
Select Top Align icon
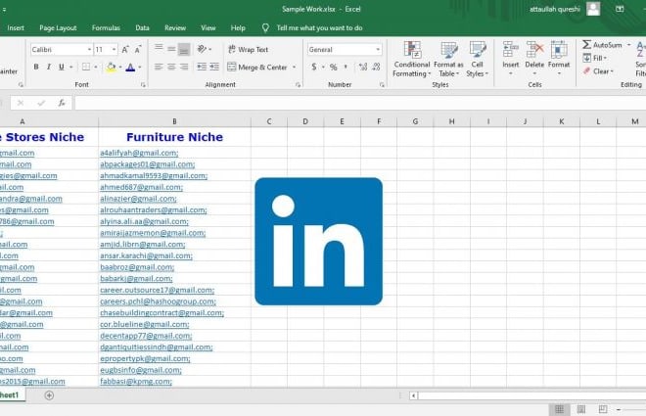[x=159, y=49]
